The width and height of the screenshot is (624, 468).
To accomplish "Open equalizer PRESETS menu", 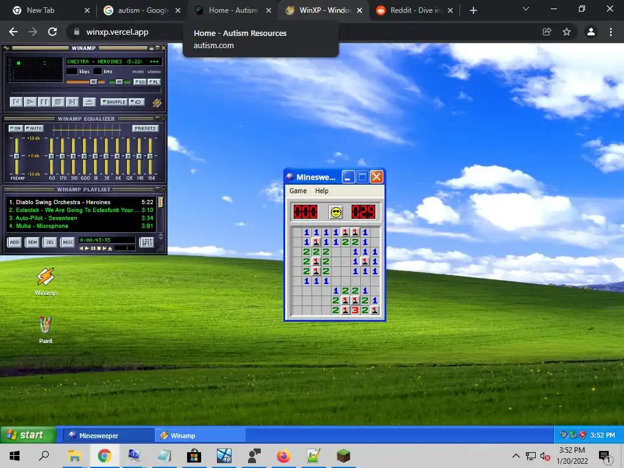I will 145,128.
